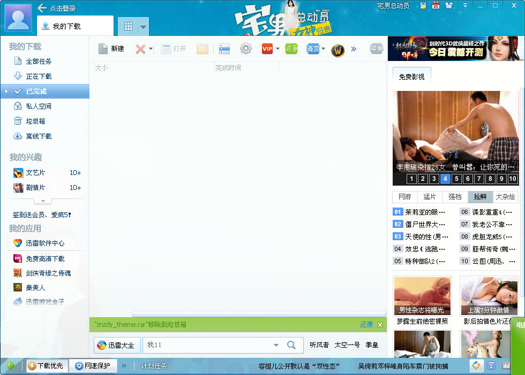Open 垃圾箱 in sidebar
Image resolution: width=525 pixels, height=375 pixels.
tap(45, 121)
